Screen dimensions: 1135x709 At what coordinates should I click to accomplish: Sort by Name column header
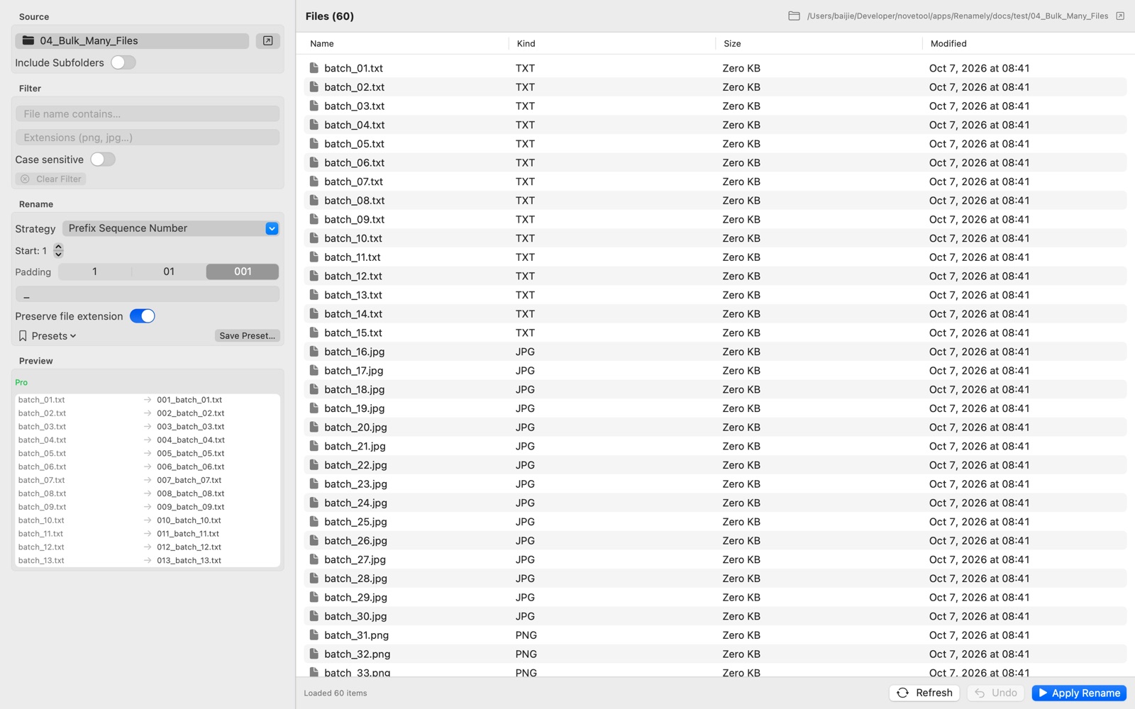pyautogui.click(x=321, y=43)
